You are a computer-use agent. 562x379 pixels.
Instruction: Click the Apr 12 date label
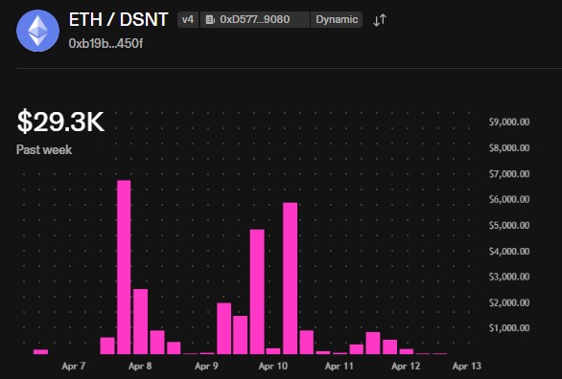point(406,367)
